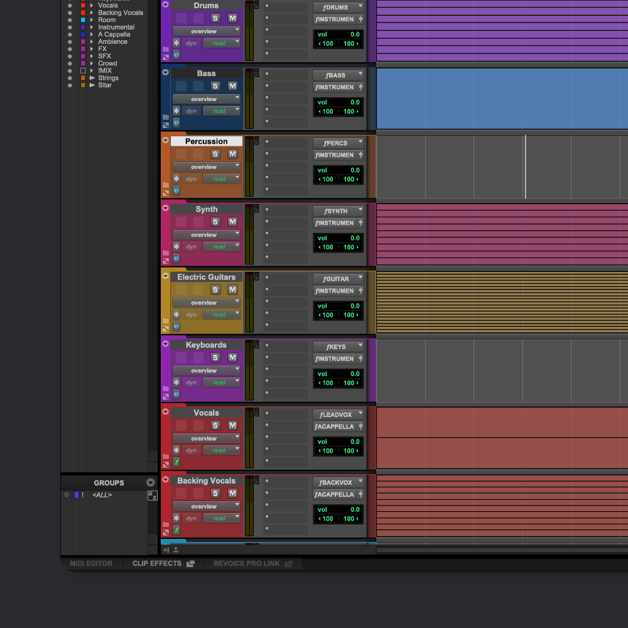Enable dyn on the Electric Guitars track
The width and height of the screenshot is (628, 628).
tap(191, 314)
